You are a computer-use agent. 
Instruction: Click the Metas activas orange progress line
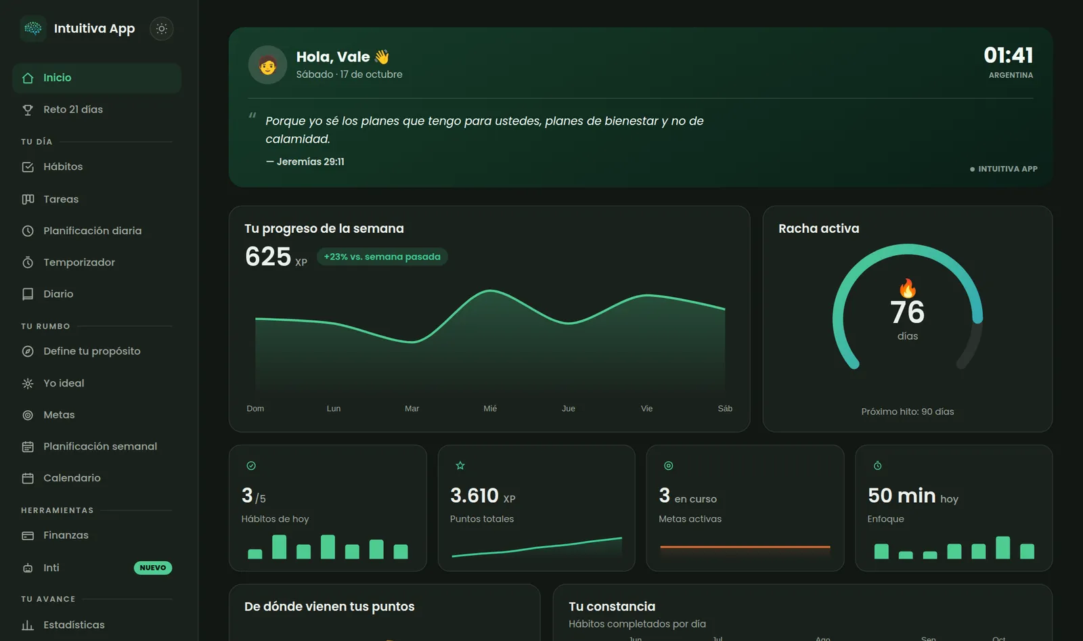coord(745,546)
